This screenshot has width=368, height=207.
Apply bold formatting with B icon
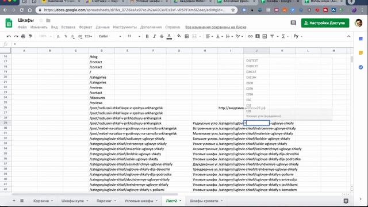point(147,36)
